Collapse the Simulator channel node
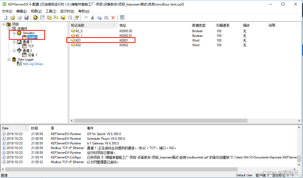The width and height of the screenshot is (303, 178). pyautogui.click(x=14, y=33)
